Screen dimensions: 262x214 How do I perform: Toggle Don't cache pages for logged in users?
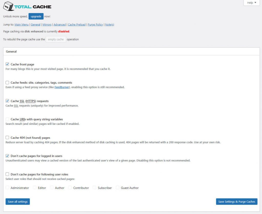7,156
